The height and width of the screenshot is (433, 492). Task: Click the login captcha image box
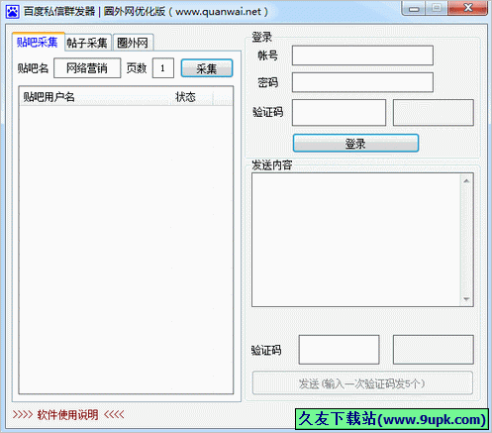point(434,113)
